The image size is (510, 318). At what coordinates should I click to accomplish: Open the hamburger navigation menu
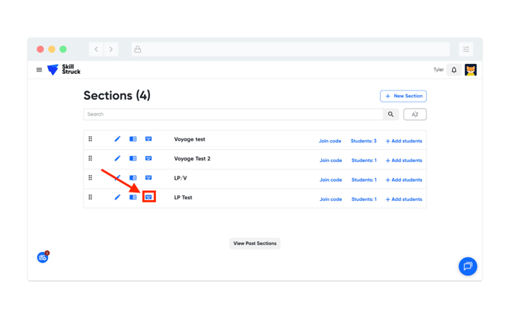[40, 70]
